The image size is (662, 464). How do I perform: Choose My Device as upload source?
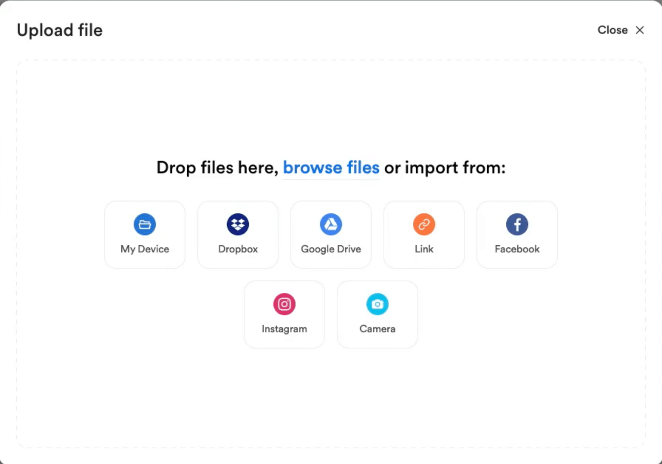tap(145, 234)
